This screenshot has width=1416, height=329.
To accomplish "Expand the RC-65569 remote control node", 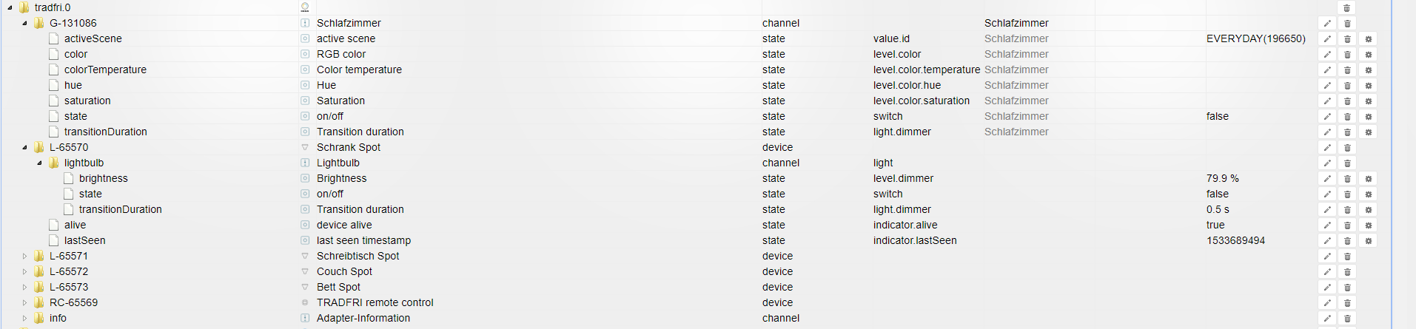I will click(24, 303).
